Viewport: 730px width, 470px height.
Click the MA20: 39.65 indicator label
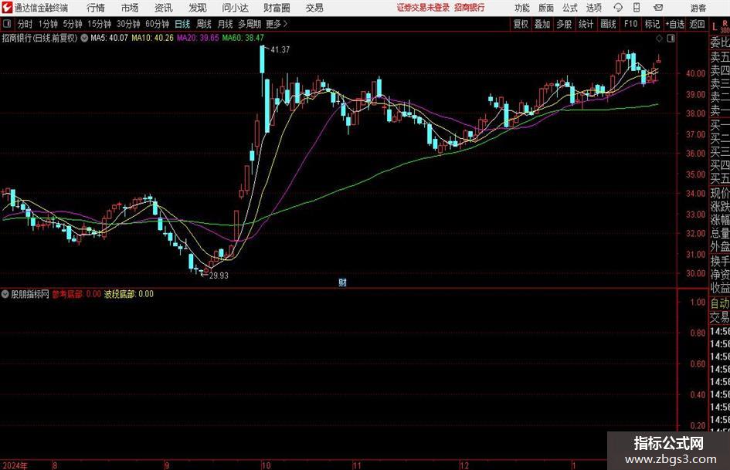click(x=198, y=38)
